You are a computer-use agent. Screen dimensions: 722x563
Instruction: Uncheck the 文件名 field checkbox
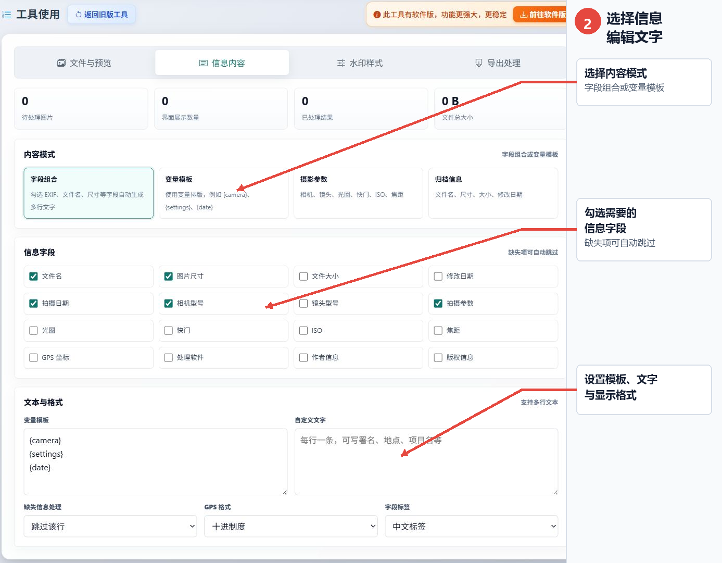[x=34, y=277]
